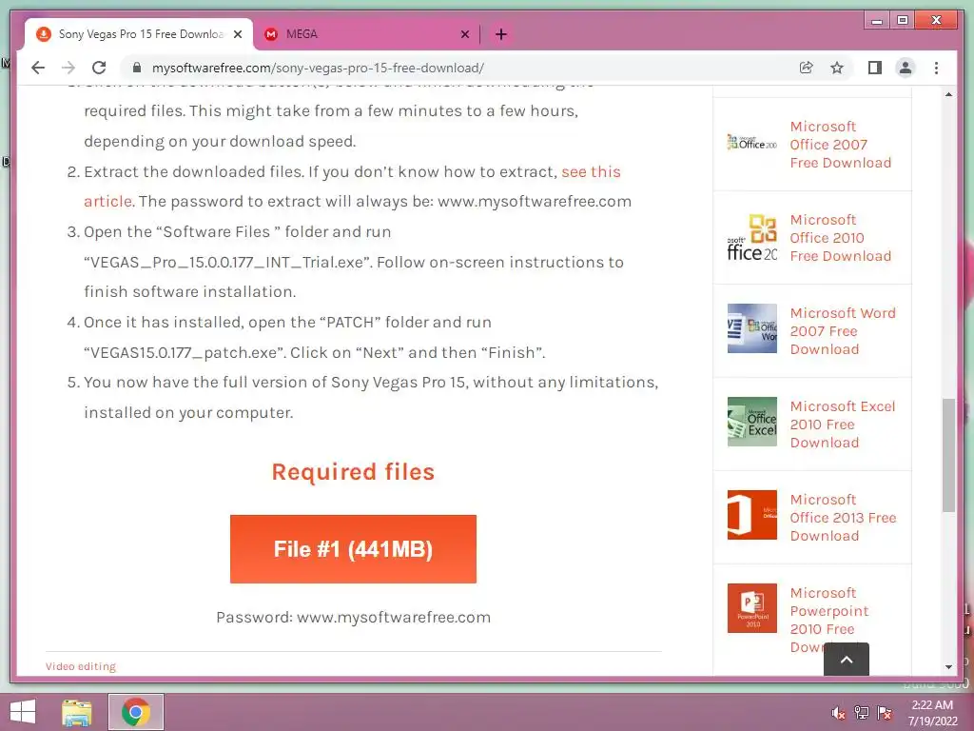Click the page scrollbar thumb

tap(948, 455)
